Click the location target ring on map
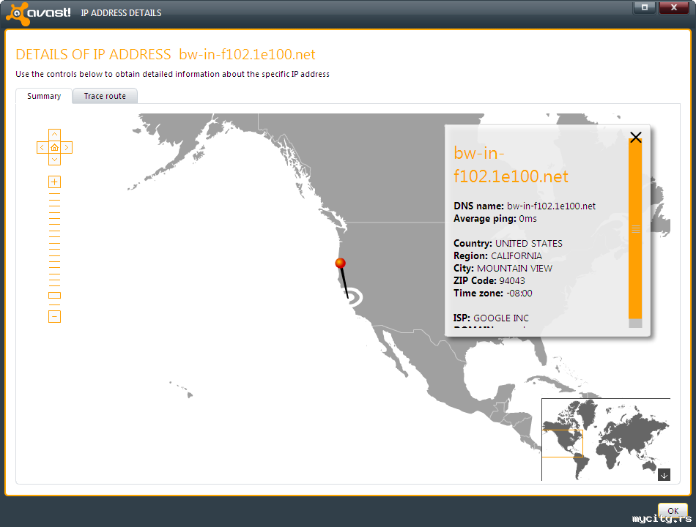 [x=354, y=297]
